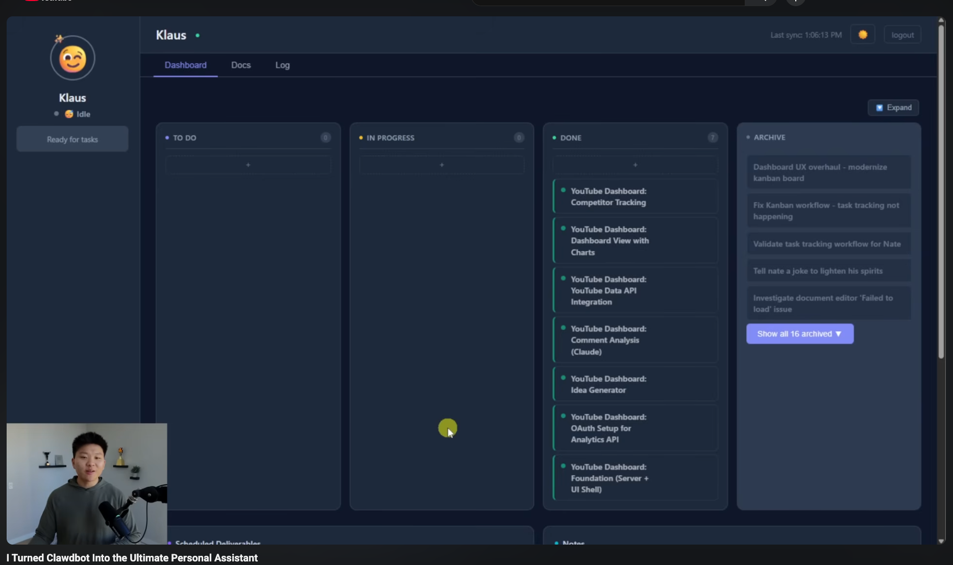
Task: Select the Dashboard tab
Action: pos(185,65)
